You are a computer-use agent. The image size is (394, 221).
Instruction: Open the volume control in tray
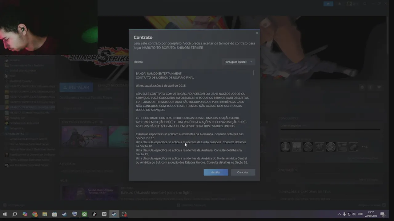tap(354, 214)
